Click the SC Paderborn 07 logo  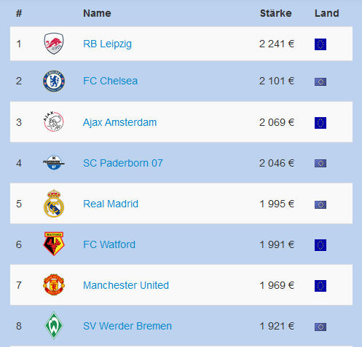pyautogui.click(x=54, y=162)
